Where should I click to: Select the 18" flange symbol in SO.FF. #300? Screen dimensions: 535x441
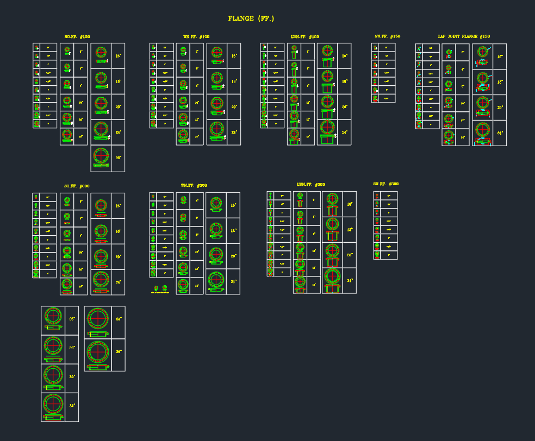[101, 232]
